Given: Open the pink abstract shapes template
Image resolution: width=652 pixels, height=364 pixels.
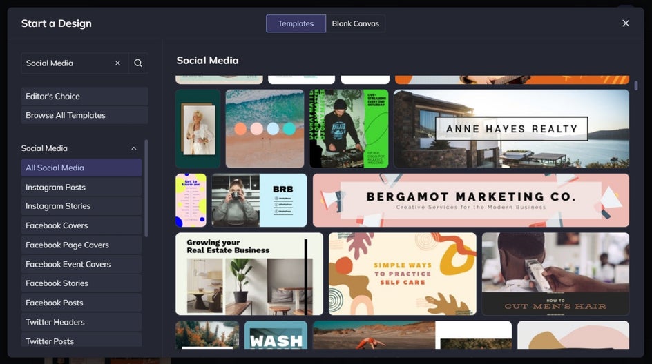Looking at the screenshot, I should click(573, 335).
